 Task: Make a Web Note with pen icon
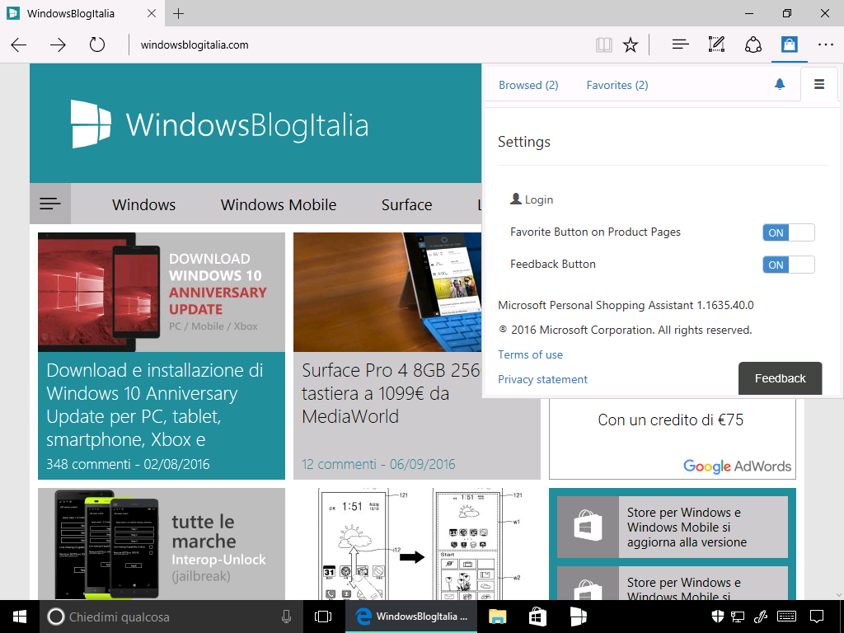tap(716, 45)
